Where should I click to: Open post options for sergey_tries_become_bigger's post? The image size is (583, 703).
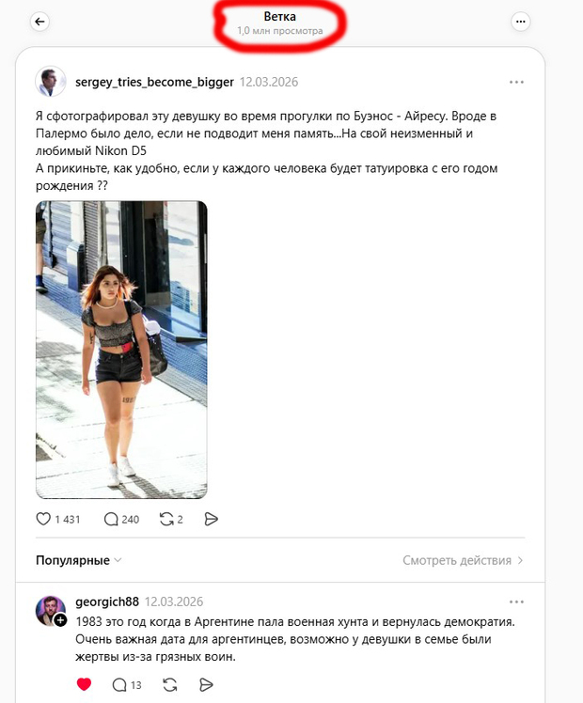coord(516,82)
